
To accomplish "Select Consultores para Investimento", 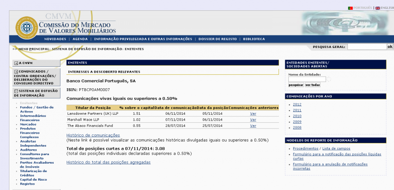I will (x=34, y=156).
